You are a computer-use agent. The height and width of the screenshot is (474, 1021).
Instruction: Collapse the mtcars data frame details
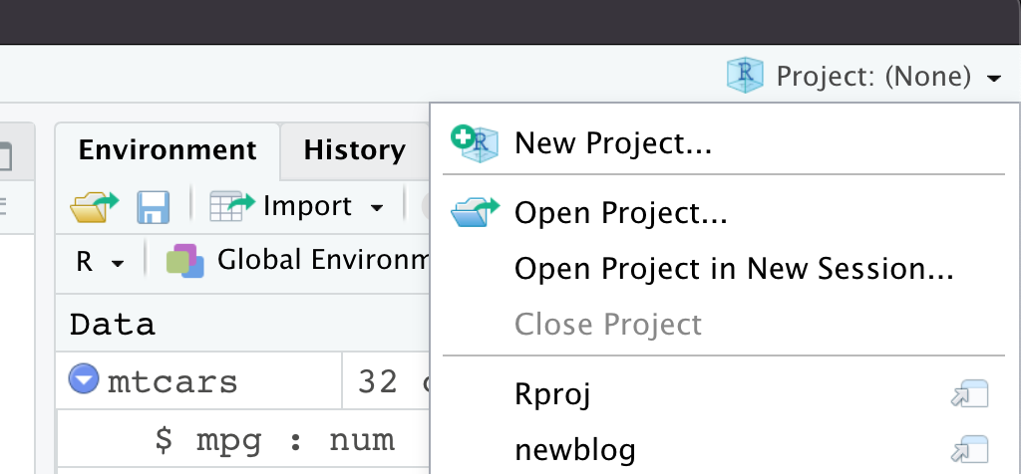[84, 379]
